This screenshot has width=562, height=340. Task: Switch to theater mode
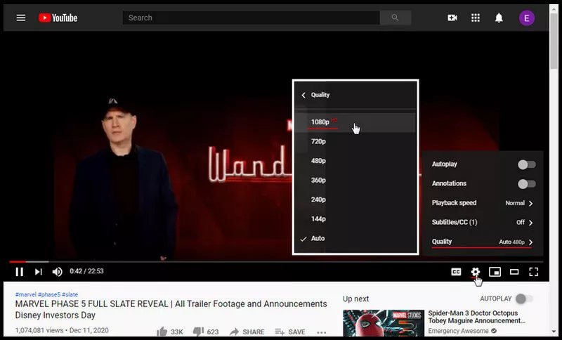514,272
